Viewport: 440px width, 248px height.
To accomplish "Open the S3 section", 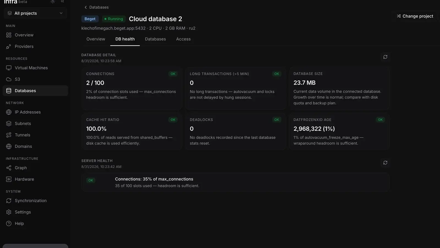I will click(35, 79).
